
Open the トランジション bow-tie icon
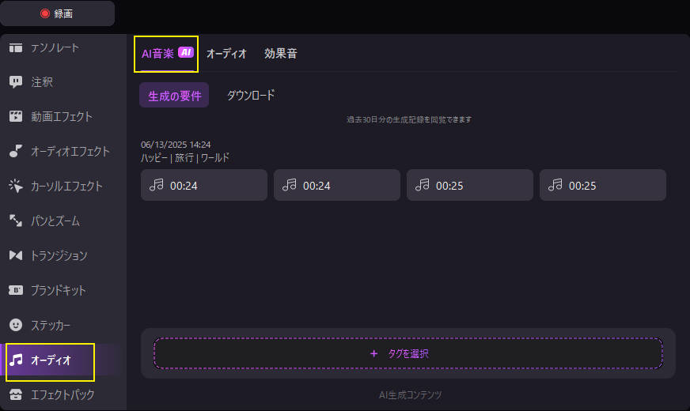[x=16, y=255]
